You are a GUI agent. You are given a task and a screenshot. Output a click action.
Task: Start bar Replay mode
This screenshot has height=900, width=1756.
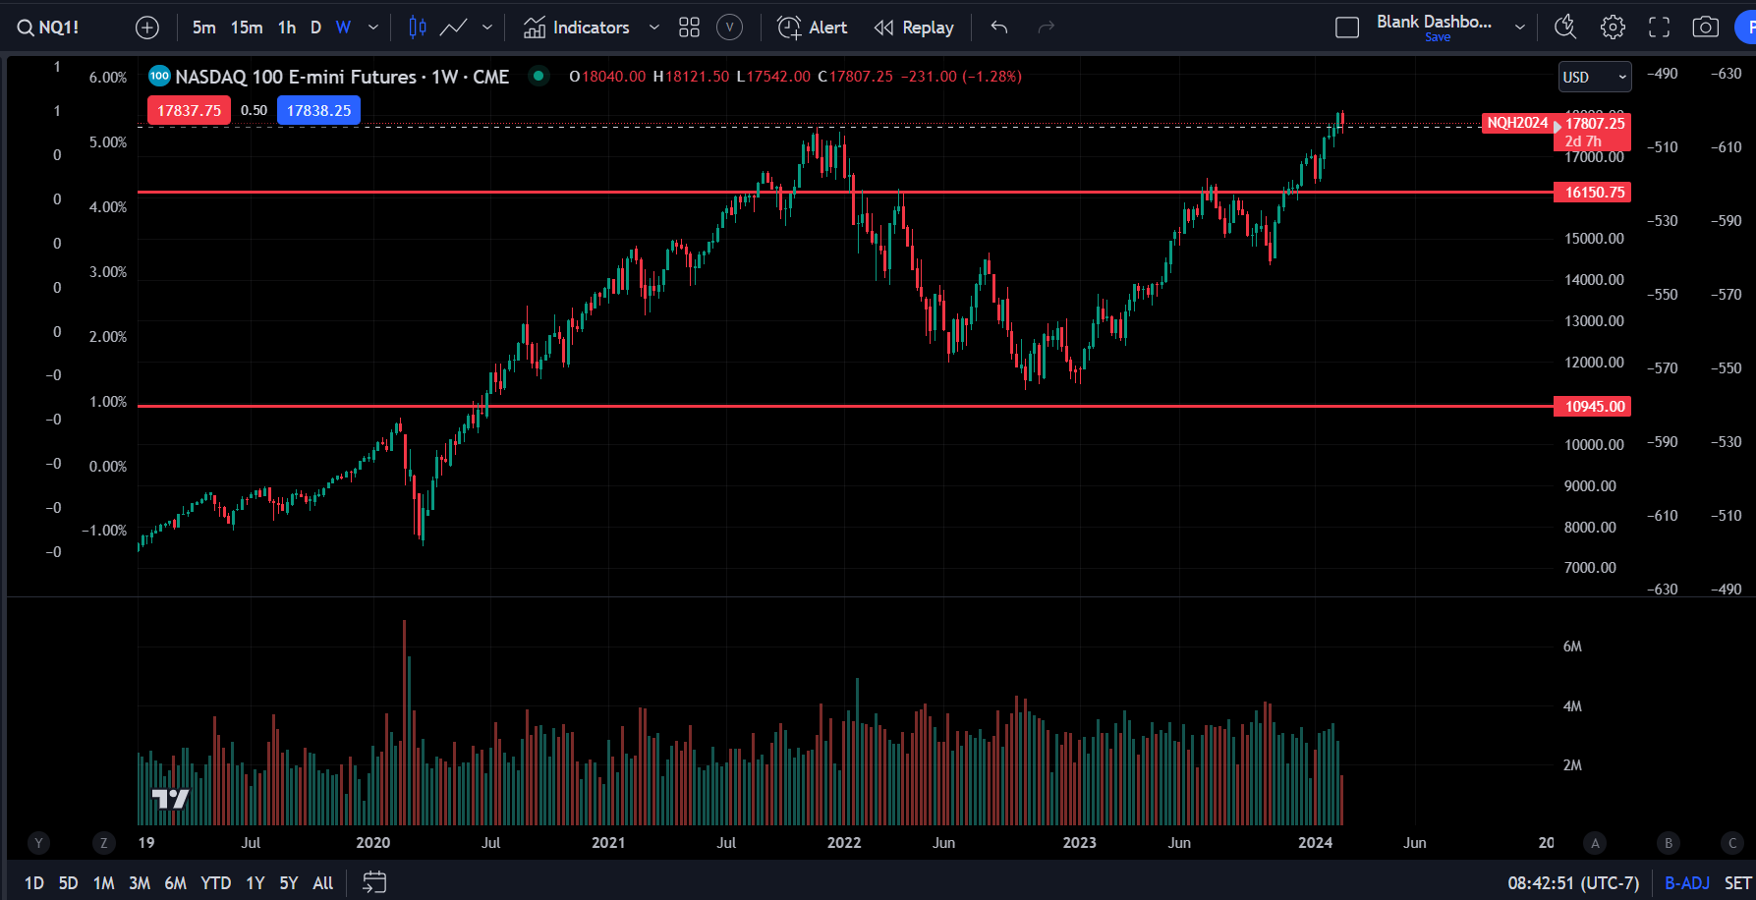point(914,28)
